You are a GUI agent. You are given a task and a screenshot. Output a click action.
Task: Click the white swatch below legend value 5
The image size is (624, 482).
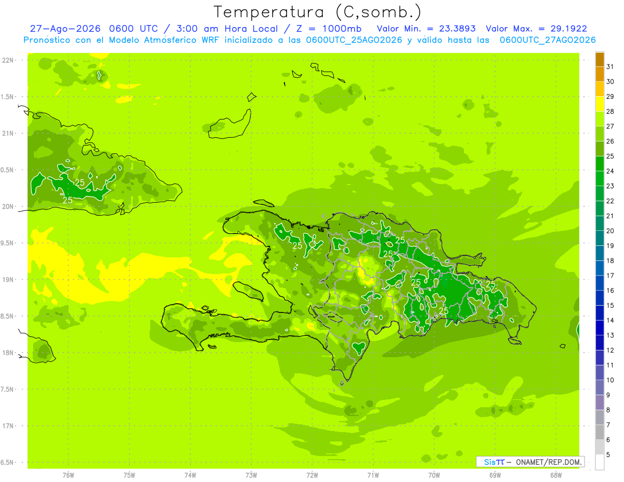(x=600, y=462)
